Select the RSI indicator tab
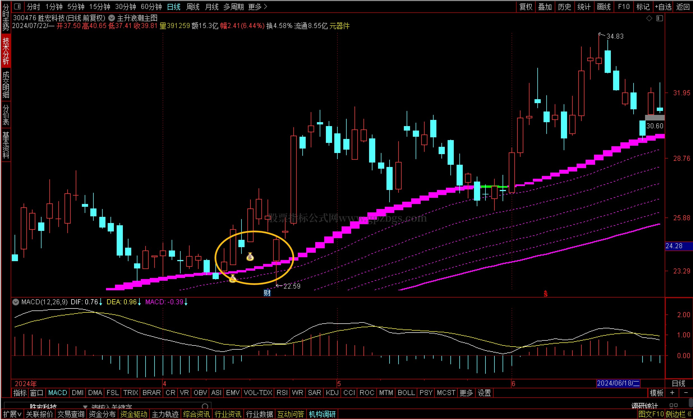Screen dimensions: 693x420 pyautogui.click(x=282, y=393)
